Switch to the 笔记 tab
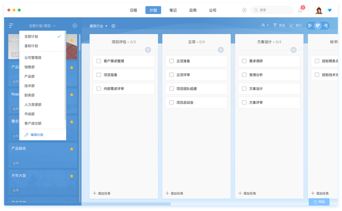 pos(173,10)
